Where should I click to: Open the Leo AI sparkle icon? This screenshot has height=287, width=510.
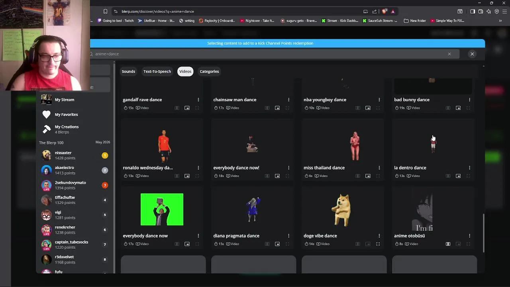click(x=488, y=12)
